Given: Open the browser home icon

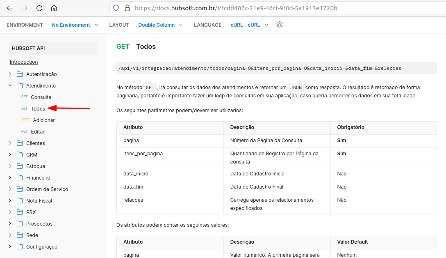Looking at the screenshot, I should (x=54, y=8).
